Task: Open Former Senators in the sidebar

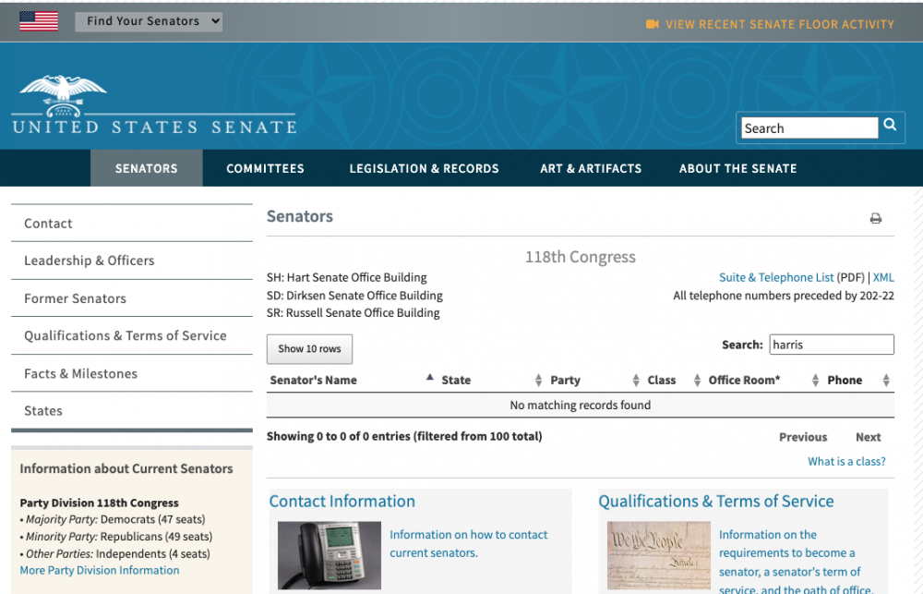Action: click(x=76, y=298)
